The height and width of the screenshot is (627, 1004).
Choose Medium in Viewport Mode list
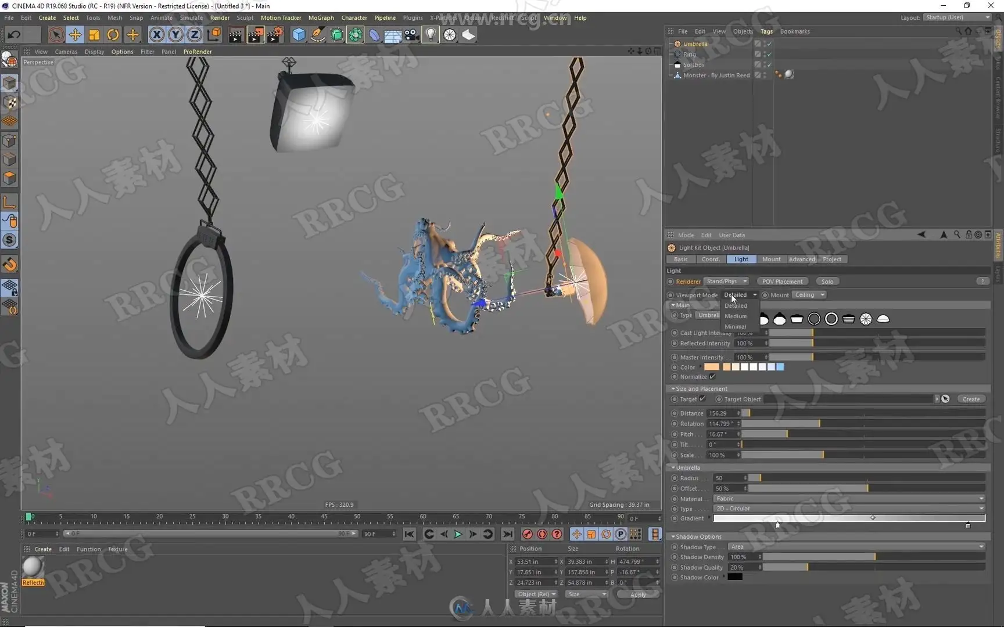pyautogui.click(x=736, y=316)
